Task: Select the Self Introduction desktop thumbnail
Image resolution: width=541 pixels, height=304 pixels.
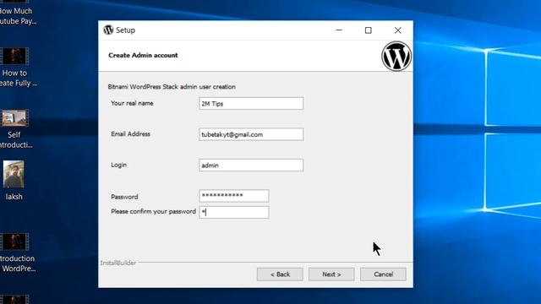Action: 14,118
